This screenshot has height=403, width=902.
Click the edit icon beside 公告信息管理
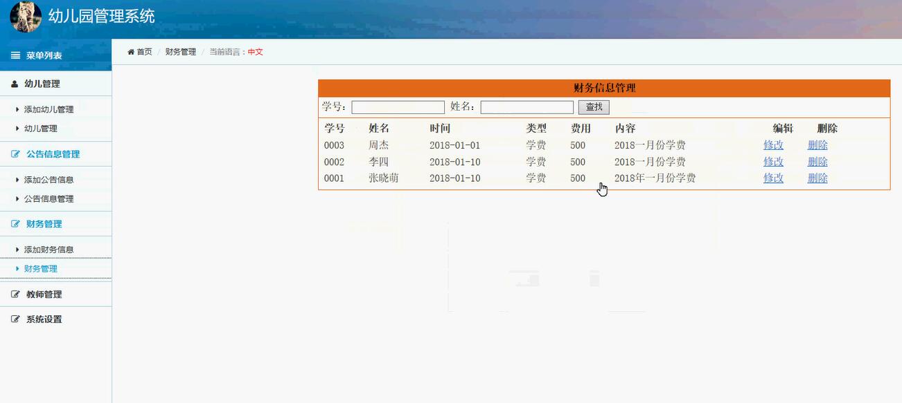coord(15,154)
